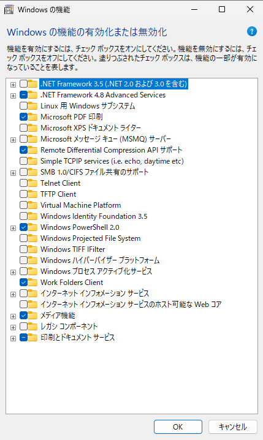This screenshot has height=440, width=263.
Task: Select the Work Folders Client label
Action: click(72, 283)
